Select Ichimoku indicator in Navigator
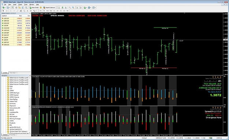The width and height of the screenshot is (229, 140). coord(12,104)
